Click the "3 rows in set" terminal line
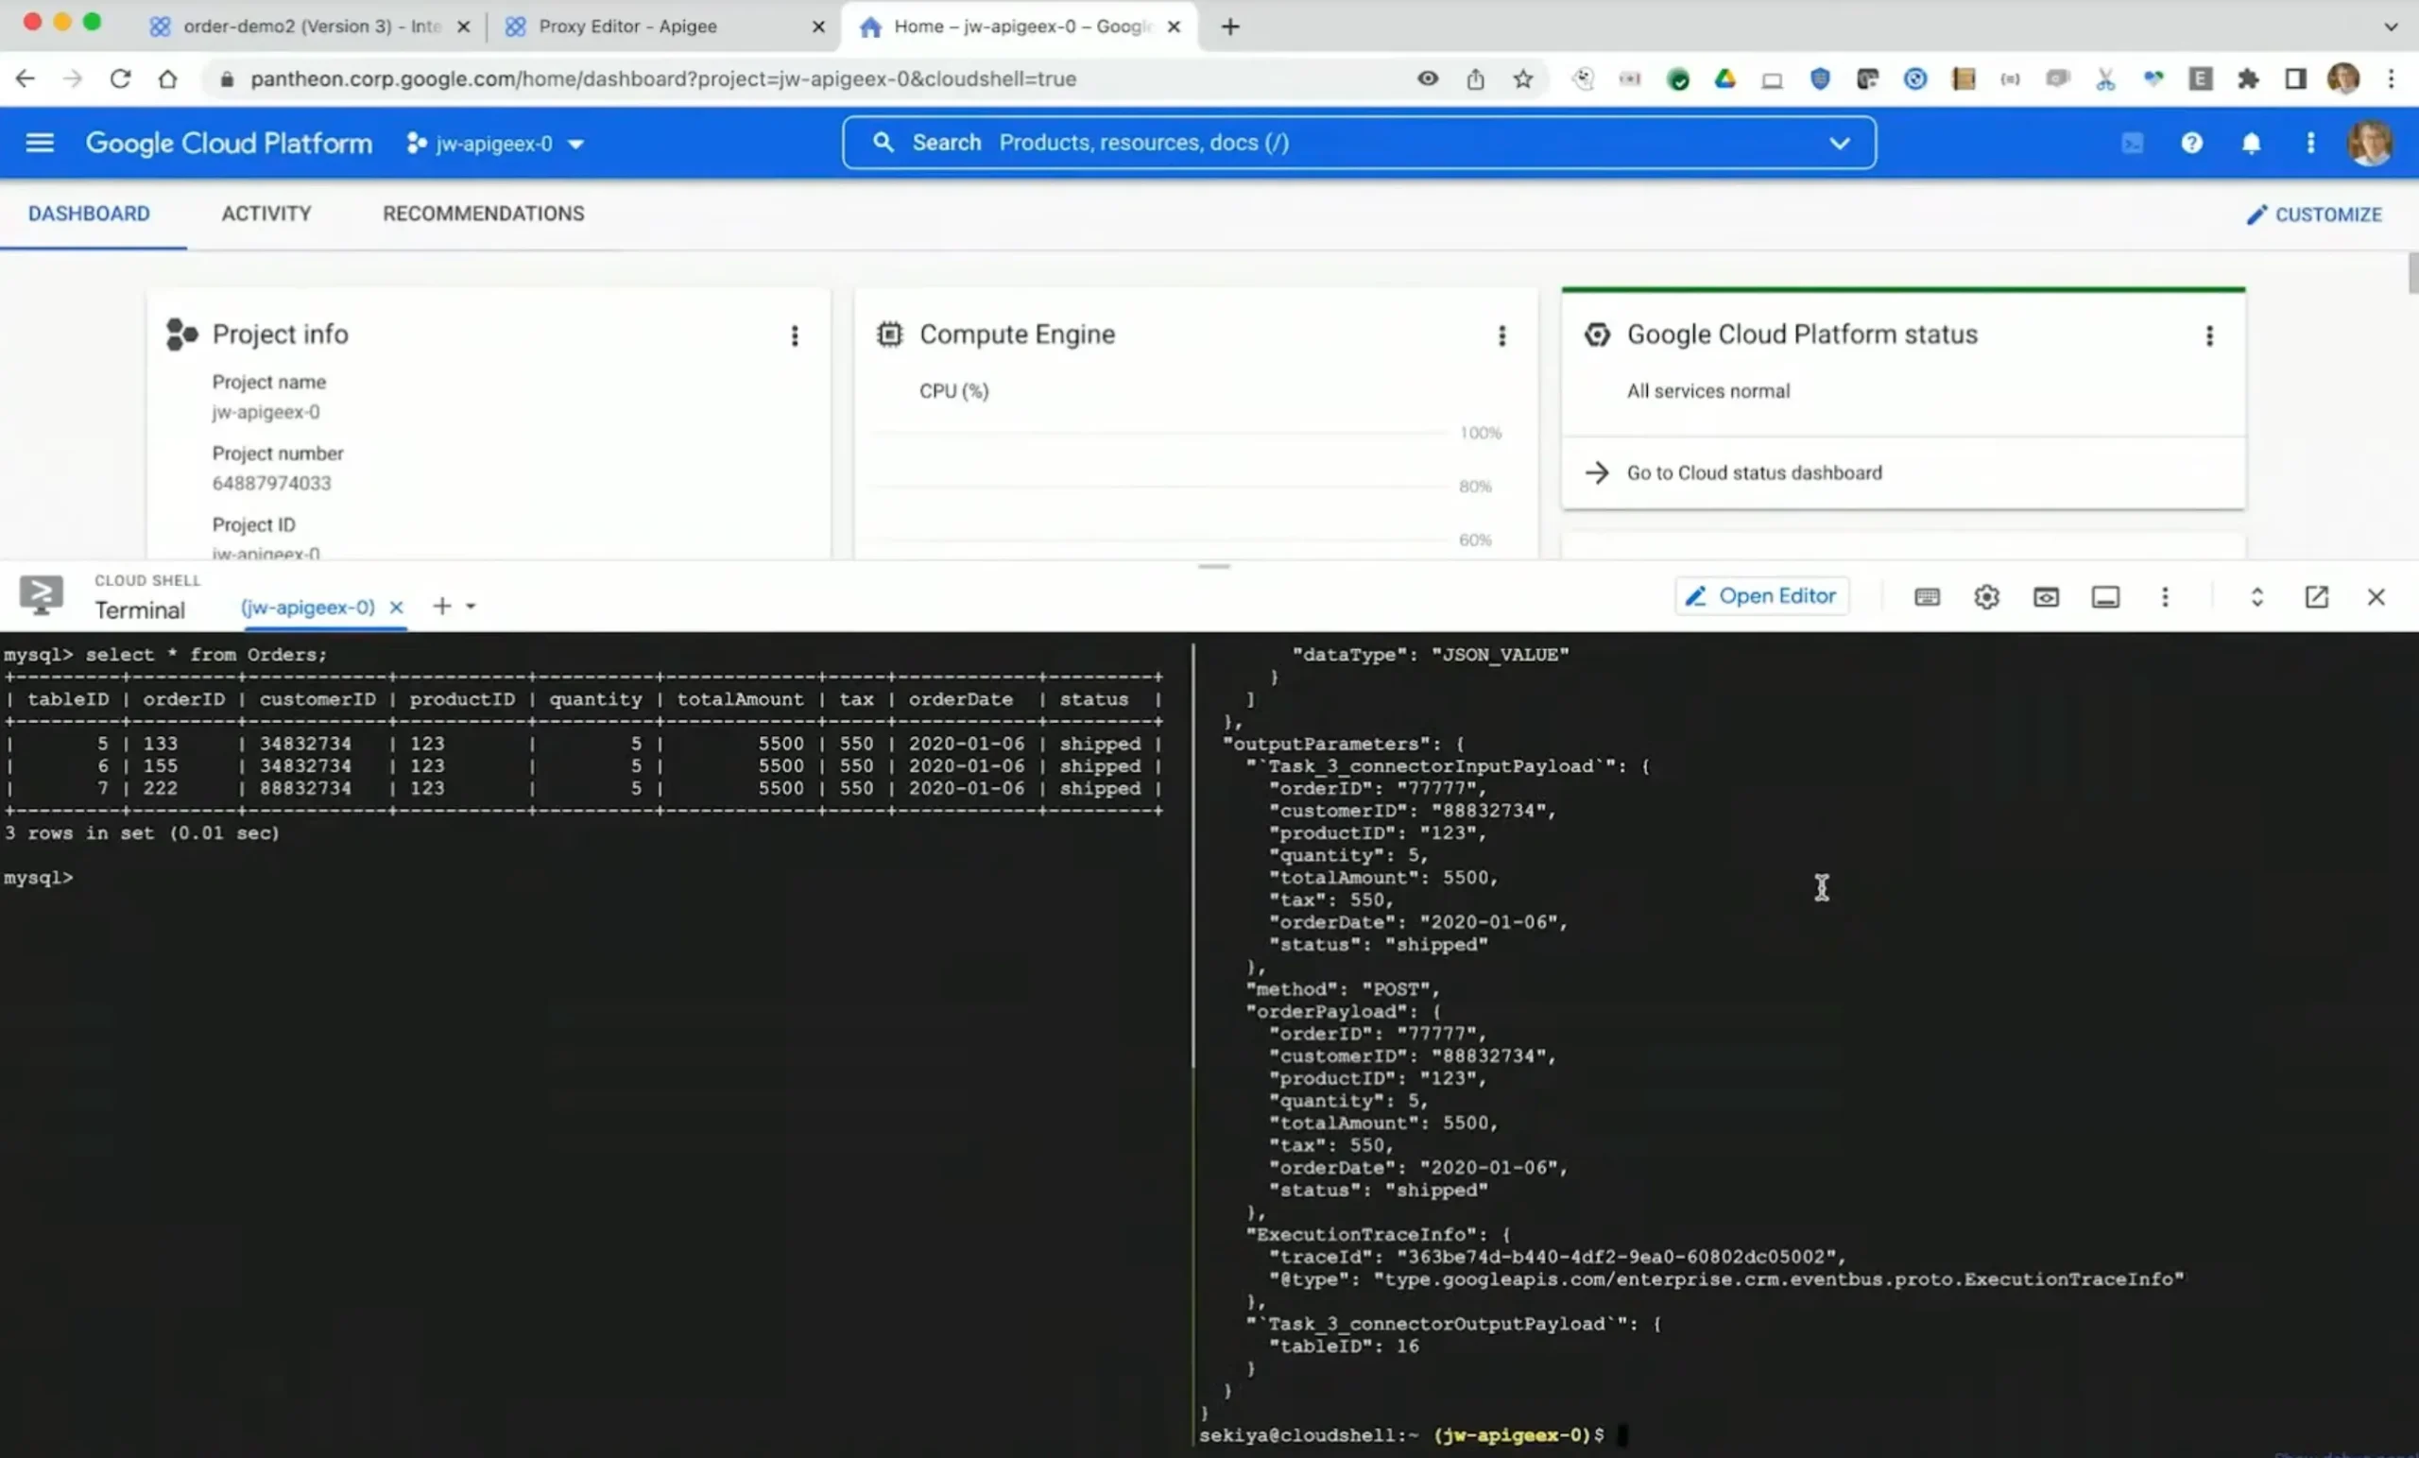Viewport: 2419px width, 1458px height. tap(142, 833)
